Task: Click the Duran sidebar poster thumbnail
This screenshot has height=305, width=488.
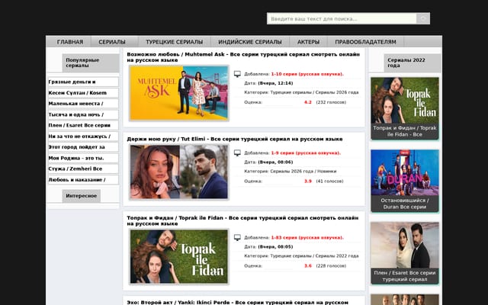Action: point(405,173)
